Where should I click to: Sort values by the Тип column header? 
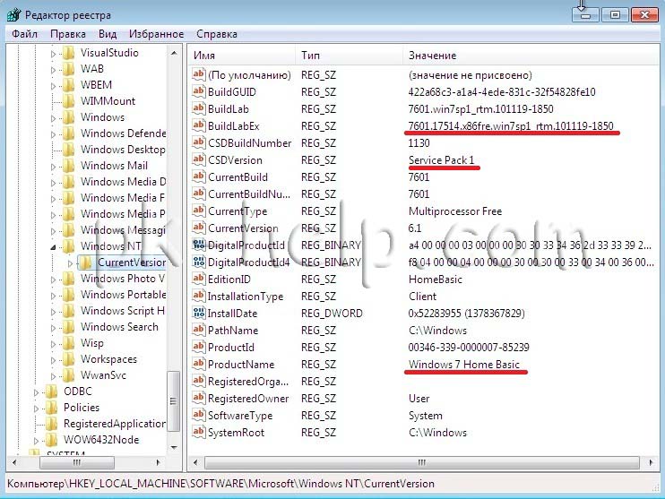click(x=349, y=56)
